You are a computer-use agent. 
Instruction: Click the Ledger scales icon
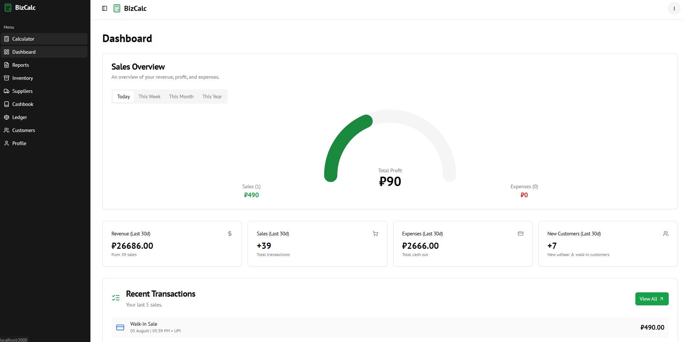tap(7, 117)
